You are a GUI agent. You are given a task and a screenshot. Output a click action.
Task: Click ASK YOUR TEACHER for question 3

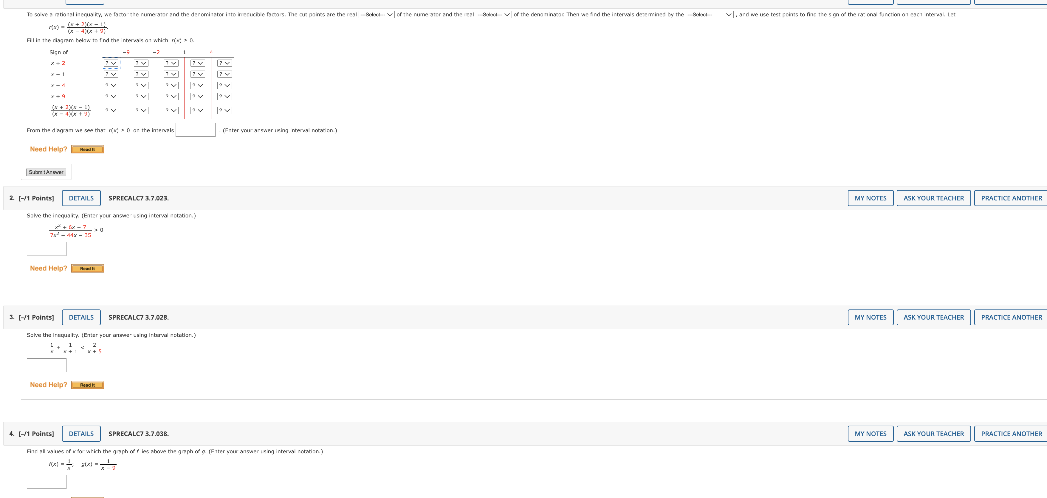(x=933, y=317)
